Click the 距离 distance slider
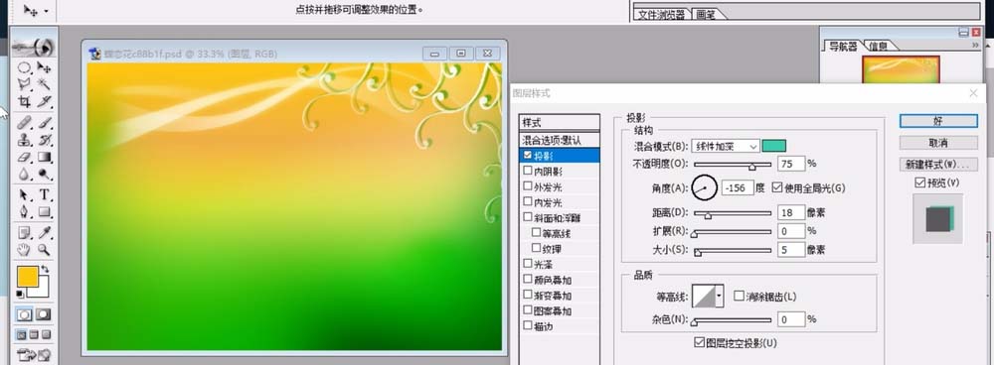 733,214
